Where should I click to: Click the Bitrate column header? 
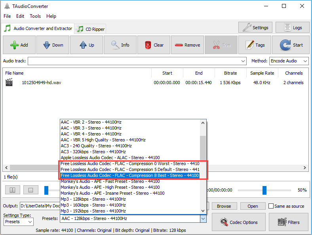(x=230, y=73)
